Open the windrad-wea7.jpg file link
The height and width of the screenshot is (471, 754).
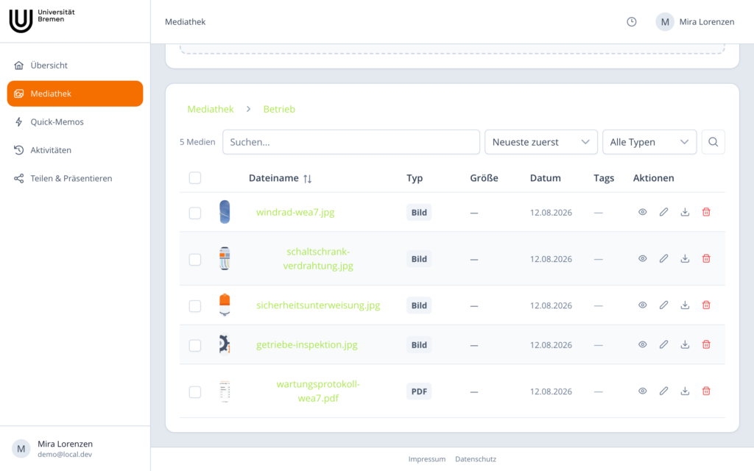tap(295, 212)
